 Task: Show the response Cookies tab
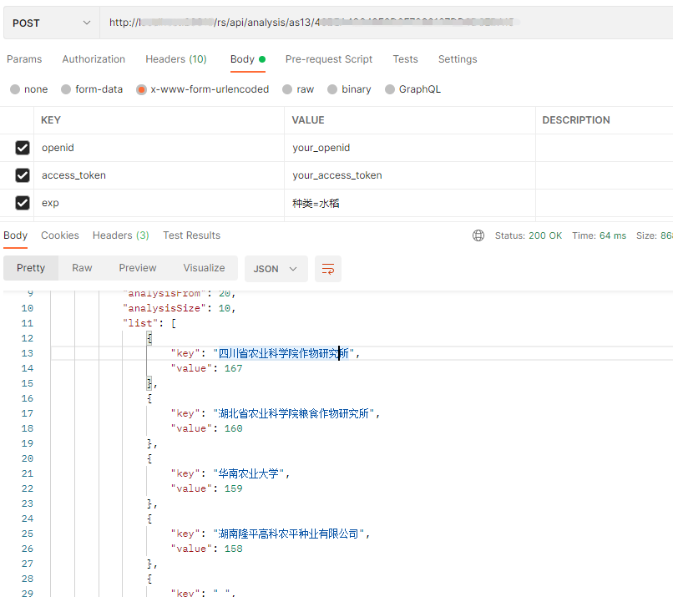click(x=60, y=235)
